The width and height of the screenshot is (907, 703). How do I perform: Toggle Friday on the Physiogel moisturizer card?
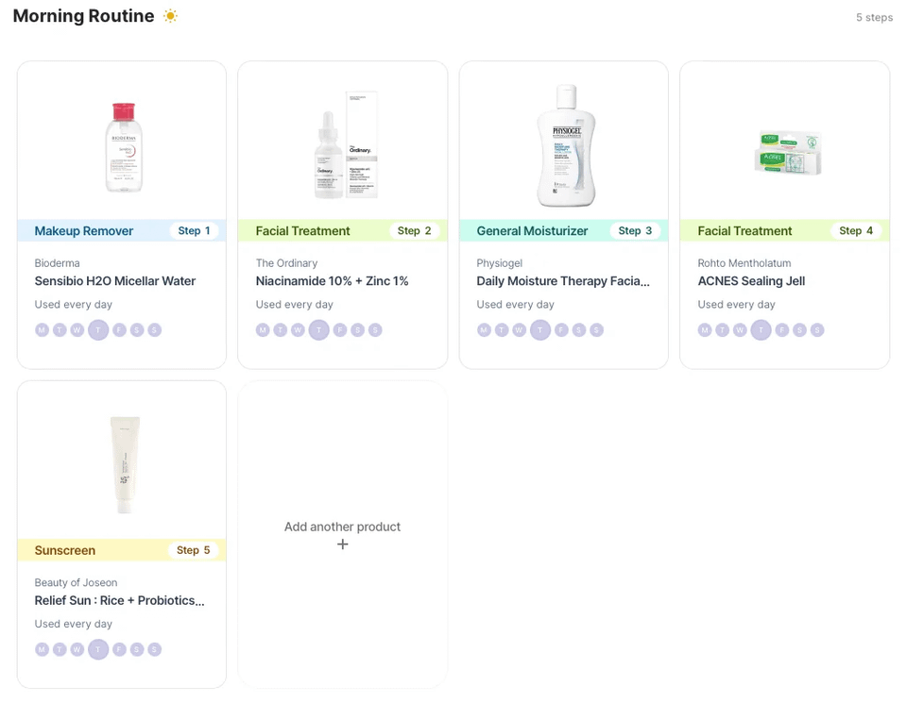(x=561, y=330)
